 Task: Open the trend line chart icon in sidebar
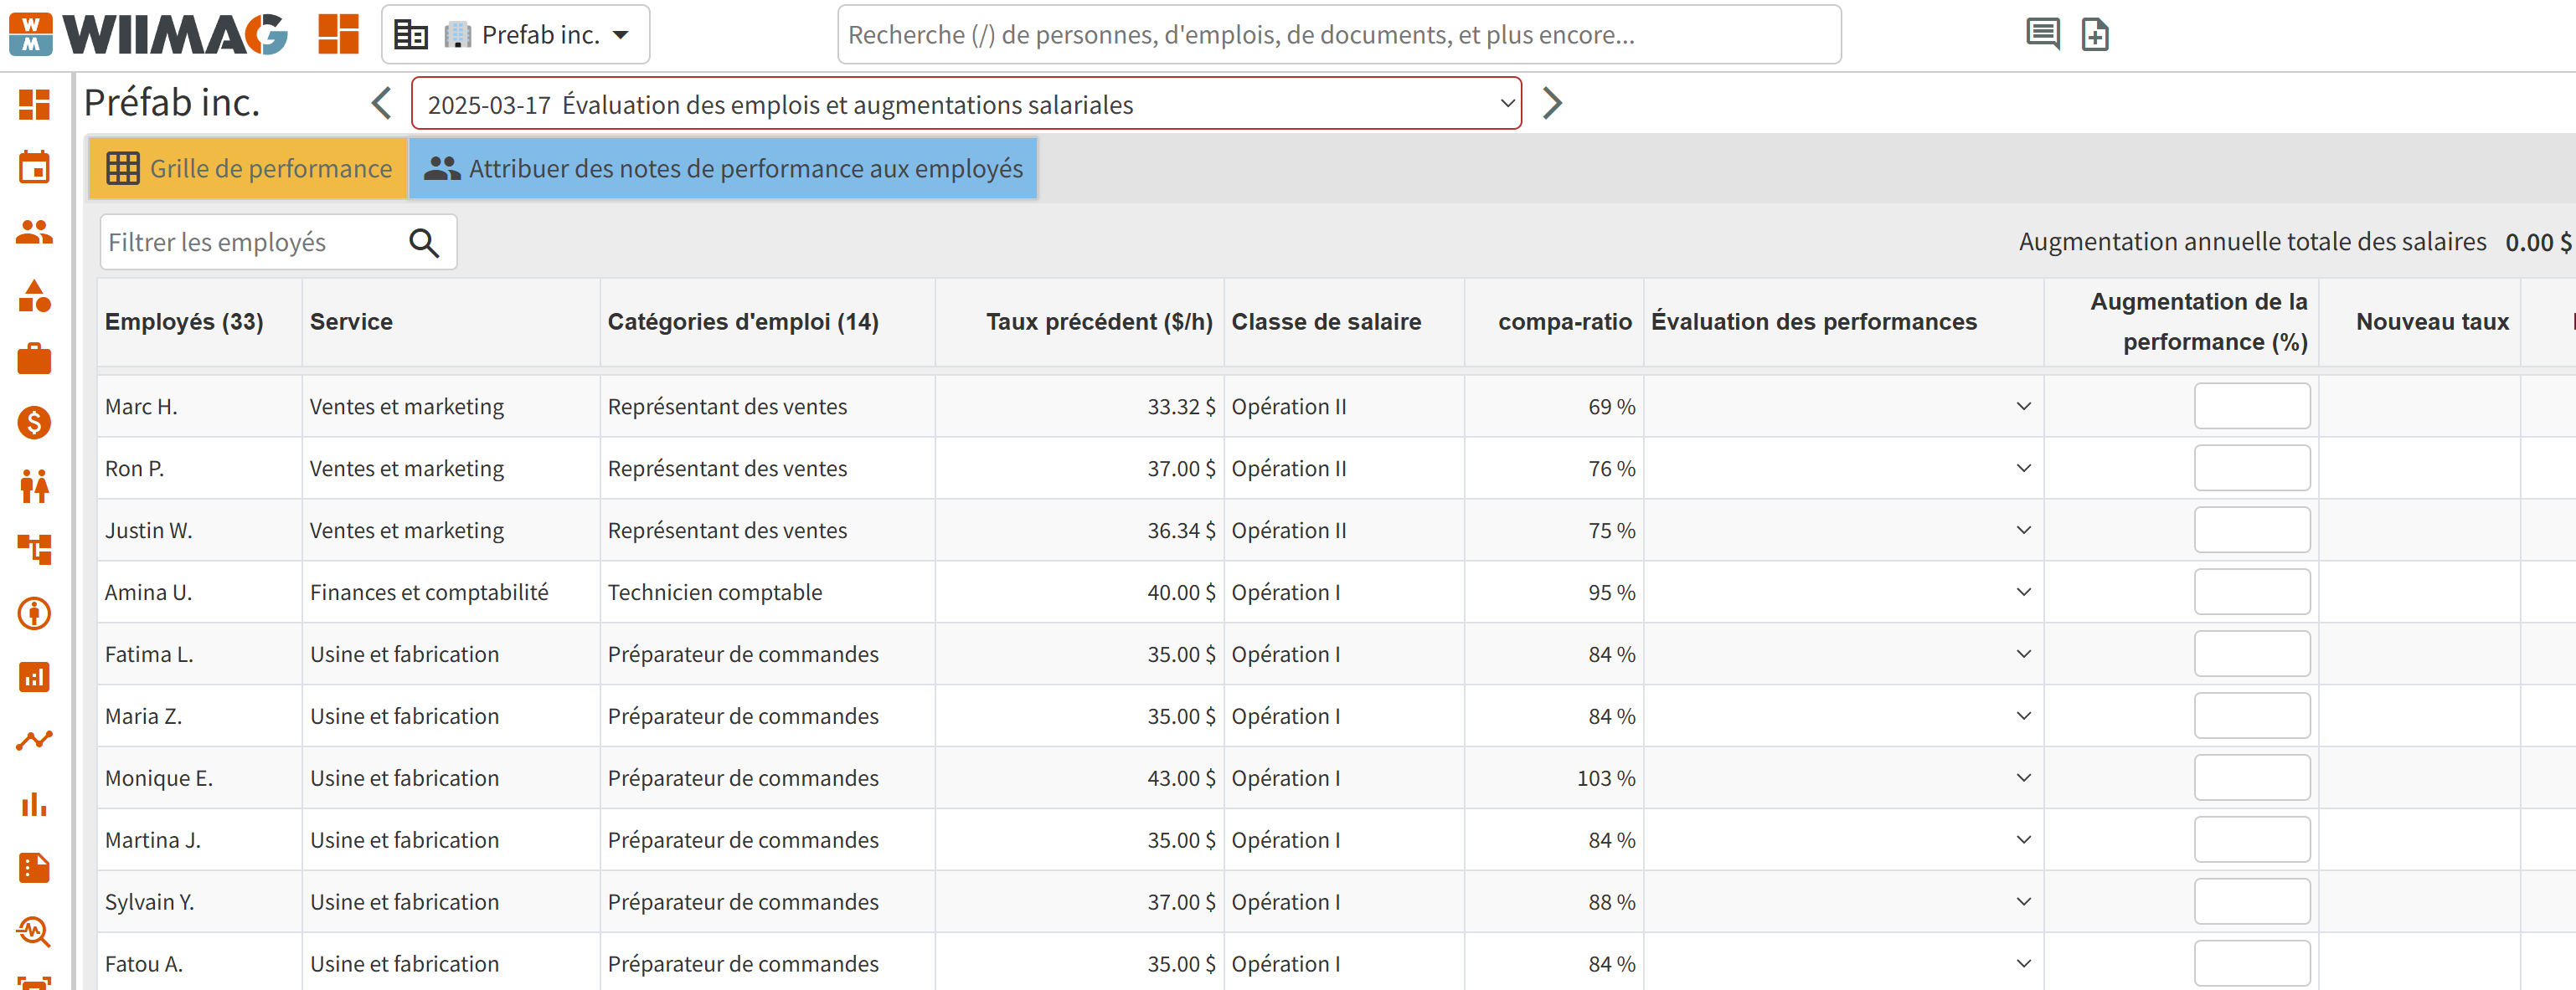pos(34,741)
